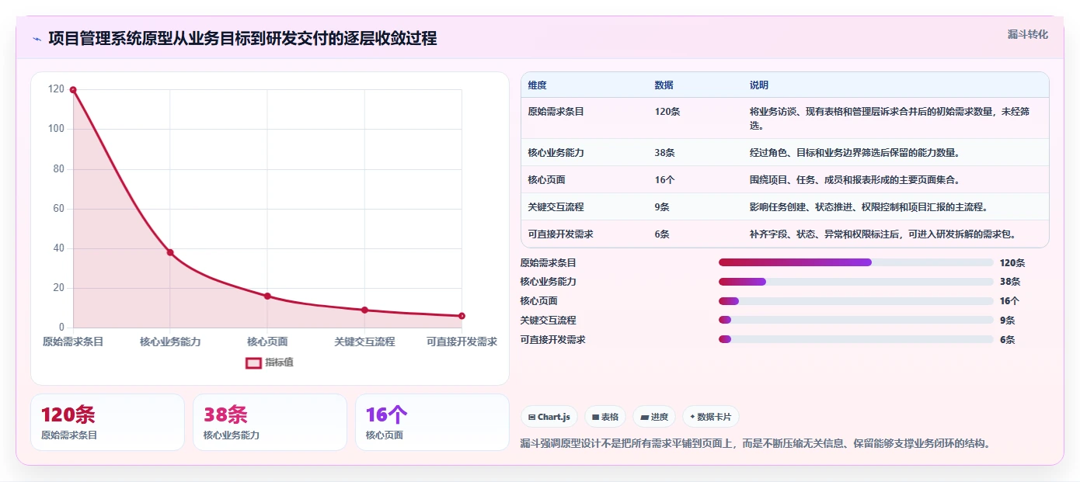Click the 关键交互流程 table row label

coord(556,207)
